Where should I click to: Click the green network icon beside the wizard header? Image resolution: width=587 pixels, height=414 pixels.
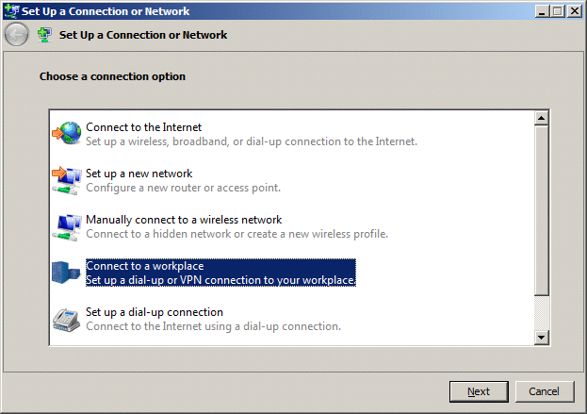tap(44, 35)
